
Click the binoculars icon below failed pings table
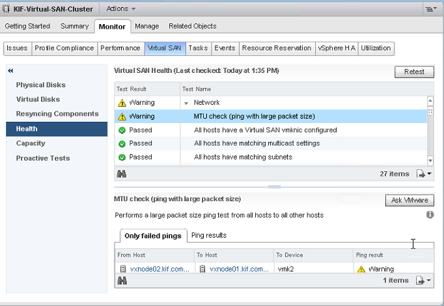click(121, 280)
